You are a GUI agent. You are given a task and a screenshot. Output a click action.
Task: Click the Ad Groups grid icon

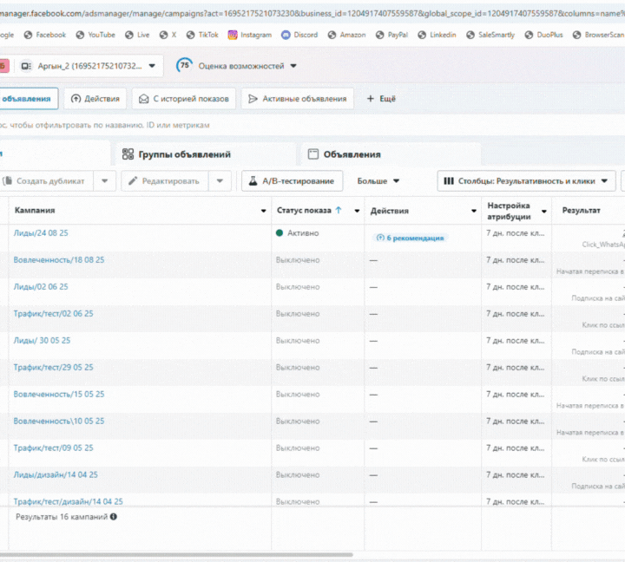click(128, 154)
